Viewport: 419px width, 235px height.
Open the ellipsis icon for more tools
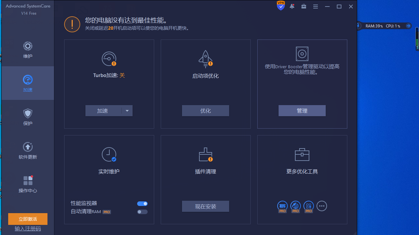tap(322, 206)
